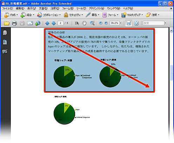Screen dimensions: 174x143
Task: Click the page number input field
Action: point(60,23)
